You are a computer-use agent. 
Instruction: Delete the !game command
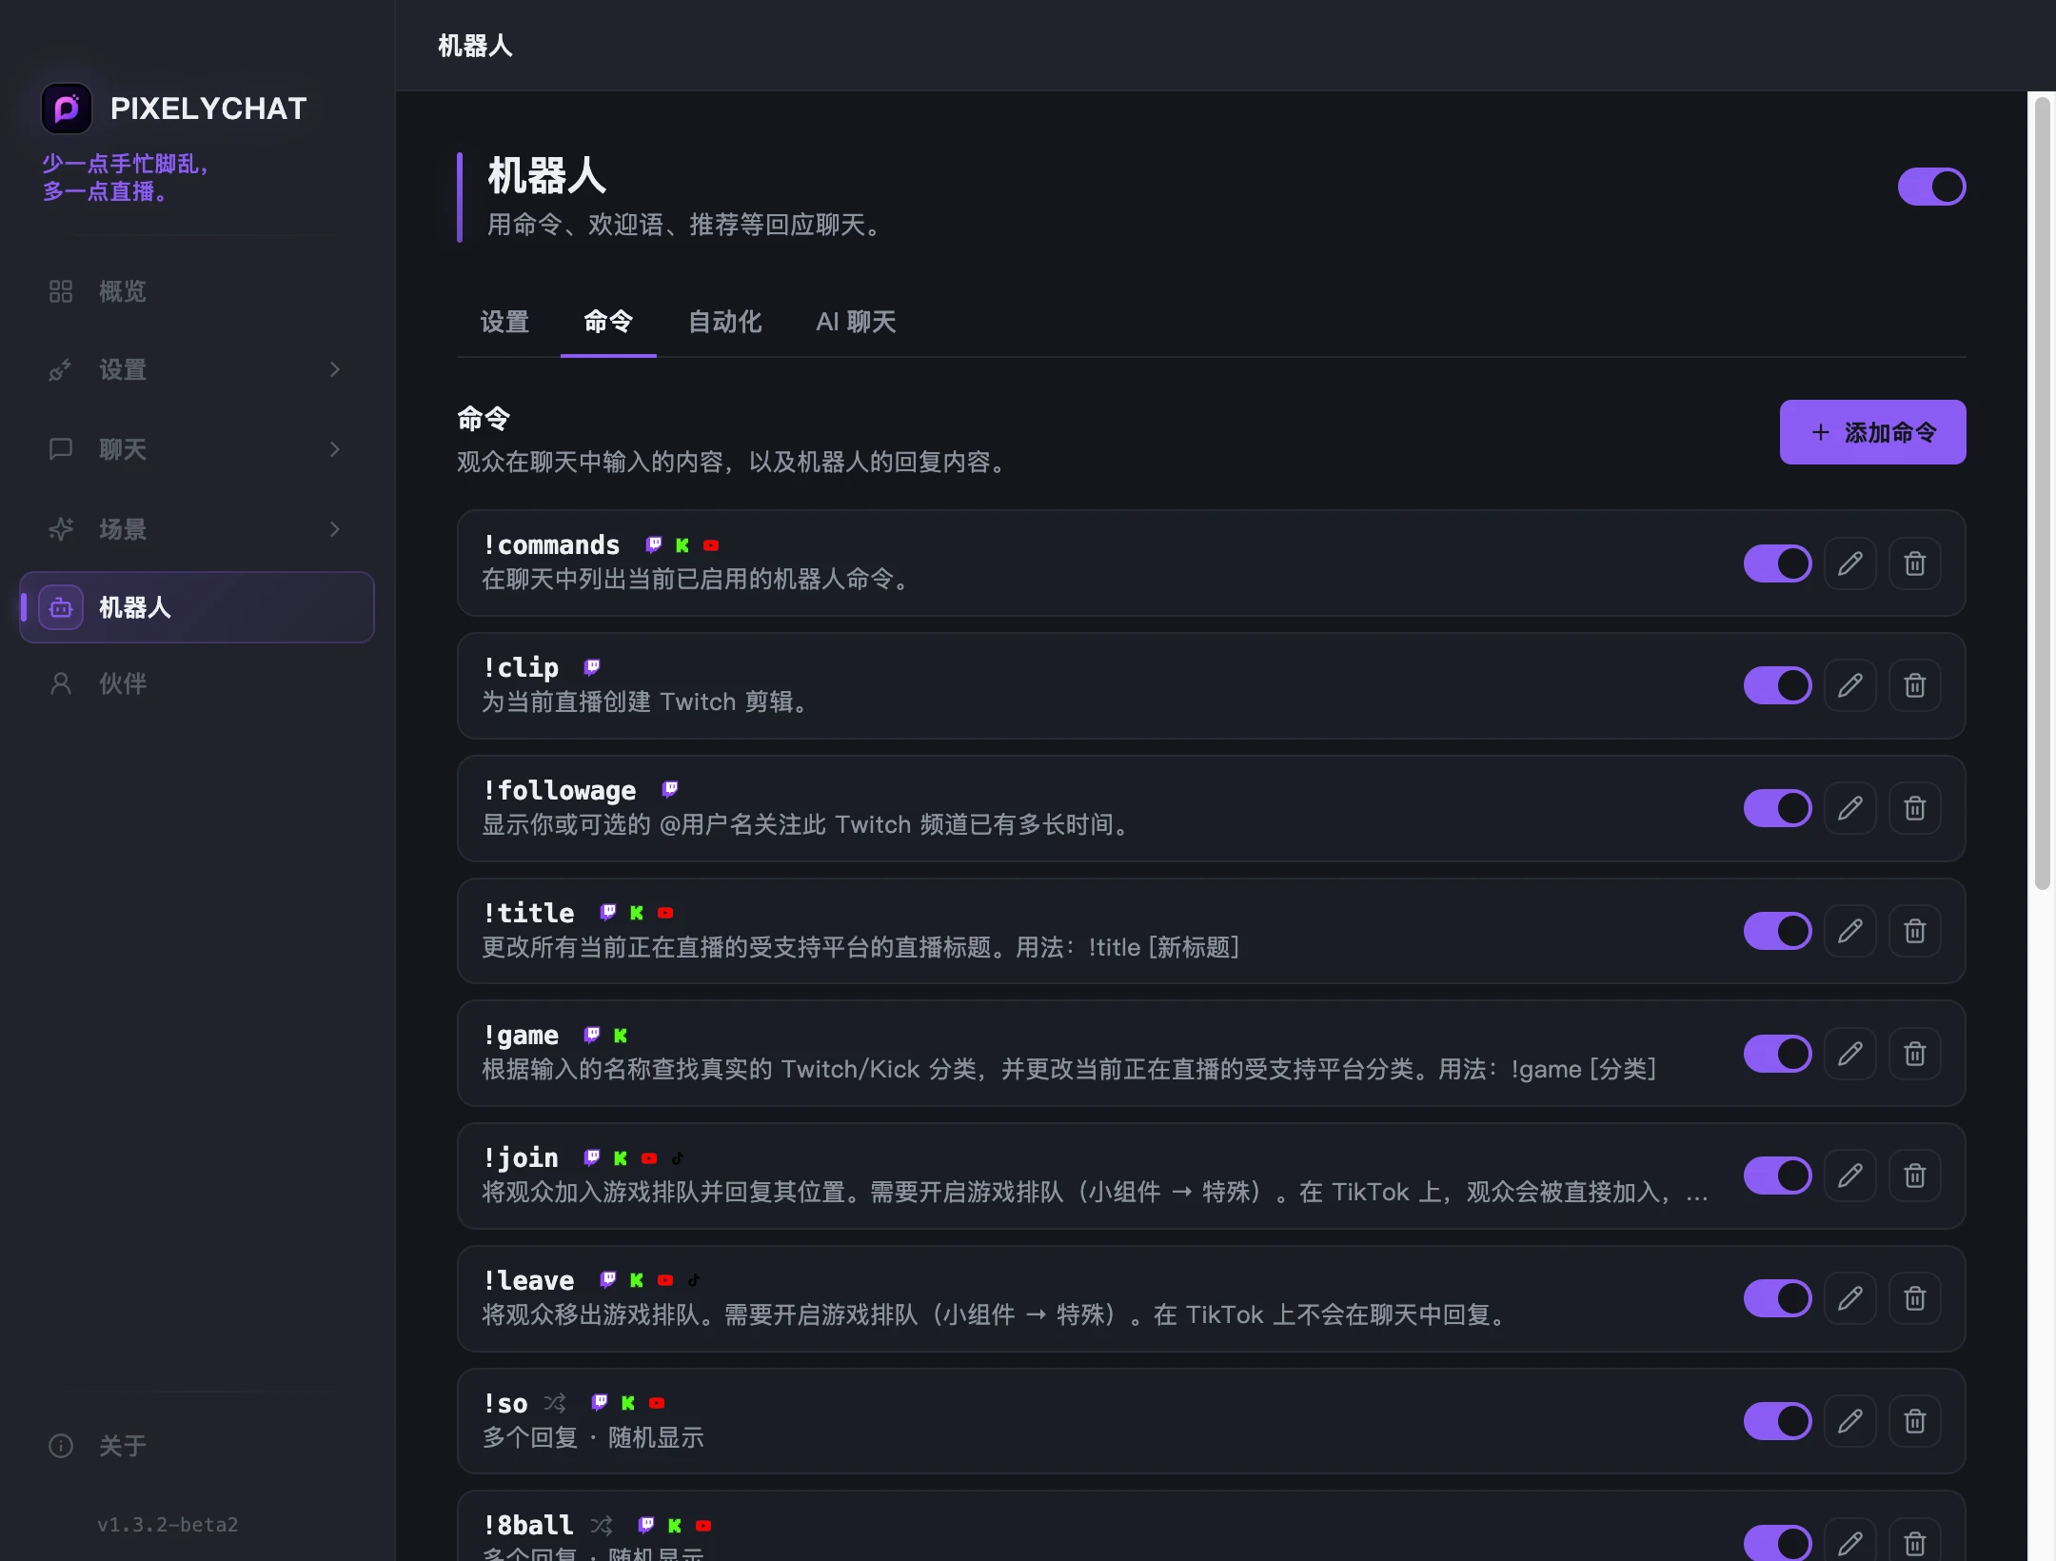pos(1915,1054)
